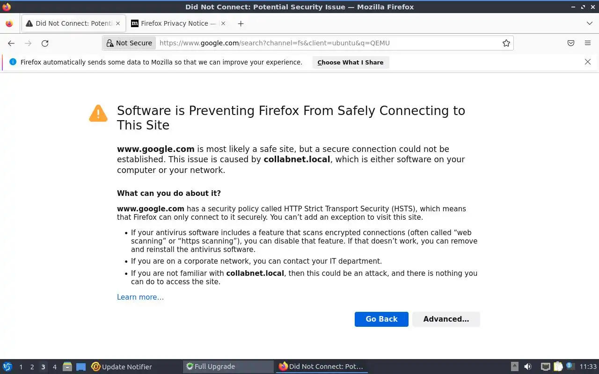
Task: Dismiss the Mozilla data sharing notification bar
Action: coord(588,62)
